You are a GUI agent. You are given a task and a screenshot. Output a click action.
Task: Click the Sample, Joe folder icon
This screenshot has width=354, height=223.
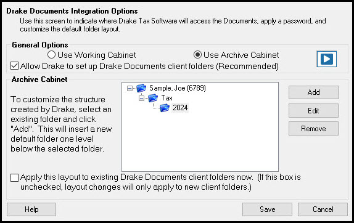(141, 88)
